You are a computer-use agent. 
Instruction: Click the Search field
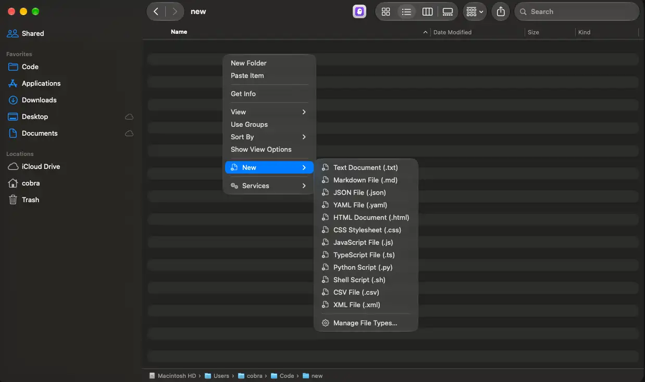click(x=577, y=11)
